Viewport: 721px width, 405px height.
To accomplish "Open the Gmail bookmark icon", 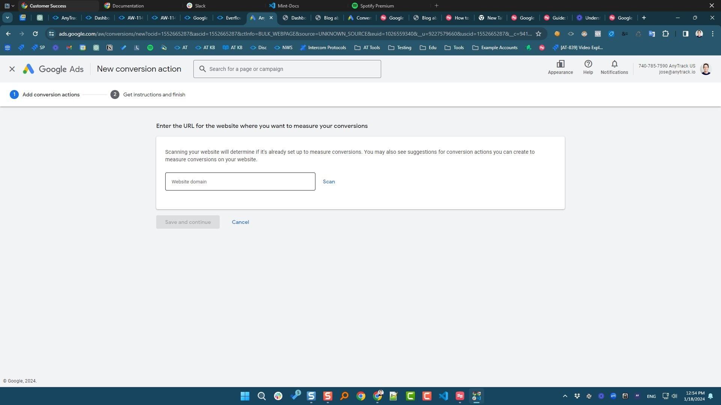I will click(69, 48).
